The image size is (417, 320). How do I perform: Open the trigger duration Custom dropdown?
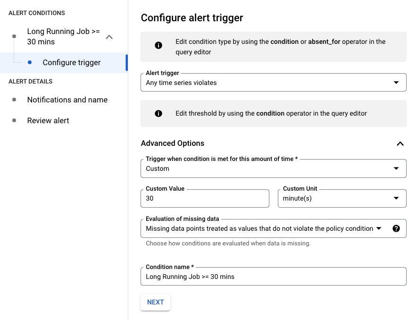tap(274, 168)
